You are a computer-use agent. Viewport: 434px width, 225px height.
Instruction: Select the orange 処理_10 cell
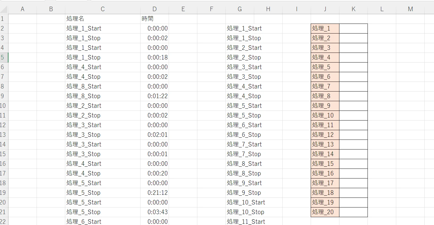click(x=325, y=115)
